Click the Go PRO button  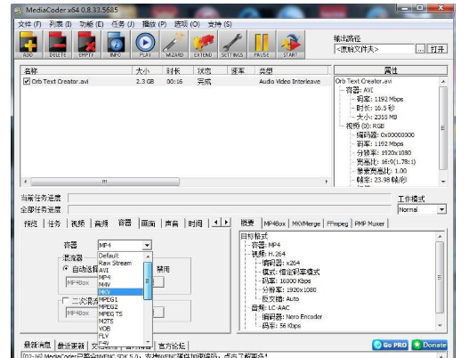pos(390,345)
